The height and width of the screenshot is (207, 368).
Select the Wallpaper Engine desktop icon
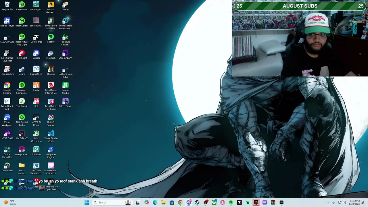point(51,152)
